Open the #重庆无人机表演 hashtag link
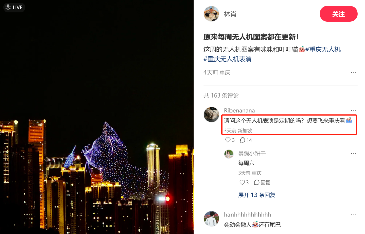365x234 pixels. click(x=227, y=59)
